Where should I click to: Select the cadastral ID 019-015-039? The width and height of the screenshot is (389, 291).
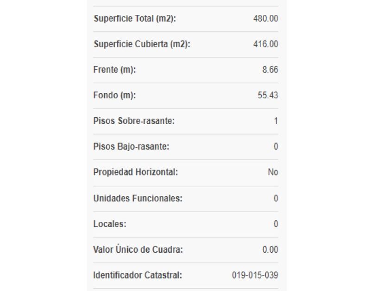255,275
